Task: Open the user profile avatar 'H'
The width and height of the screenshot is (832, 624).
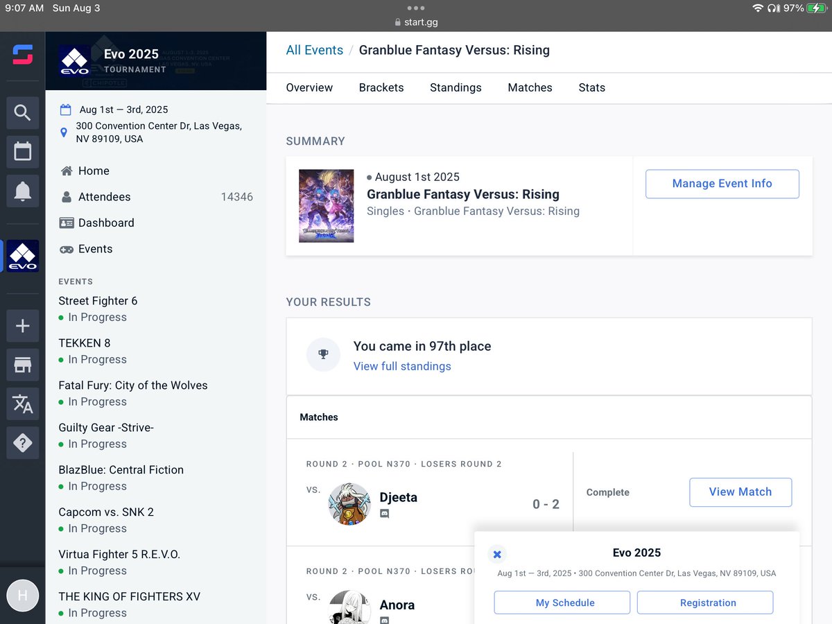Action: [x=23, y=596]
